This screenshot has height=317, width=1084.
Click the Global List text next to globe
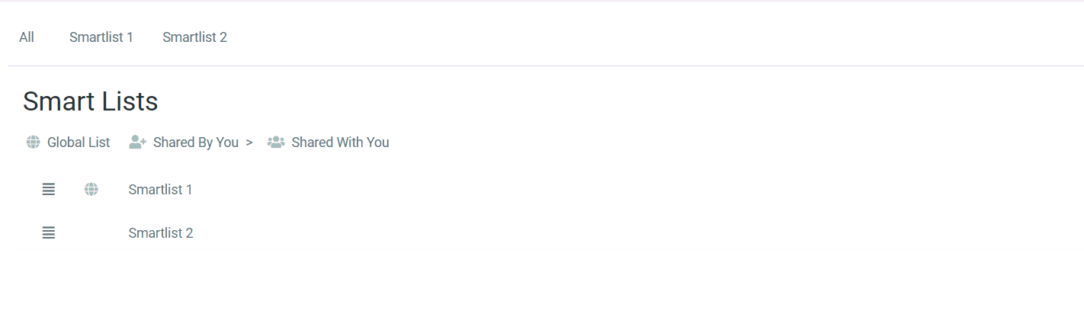tap(79, 142)
